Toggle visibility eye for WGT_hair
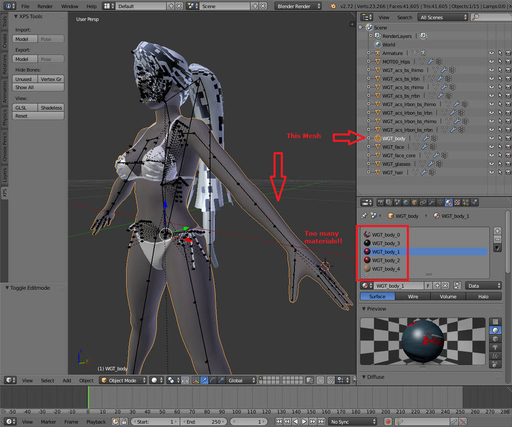This screenshot has height=427, width=512. 492,172
